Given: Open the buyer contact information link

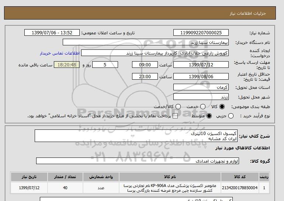Looking at the screenshot, I should point(60,53).
